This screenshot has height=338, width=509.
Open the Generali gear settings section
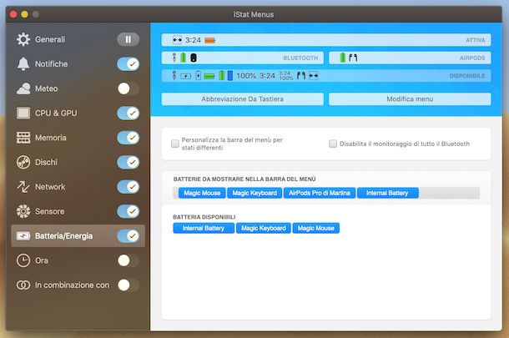[23, 39]
